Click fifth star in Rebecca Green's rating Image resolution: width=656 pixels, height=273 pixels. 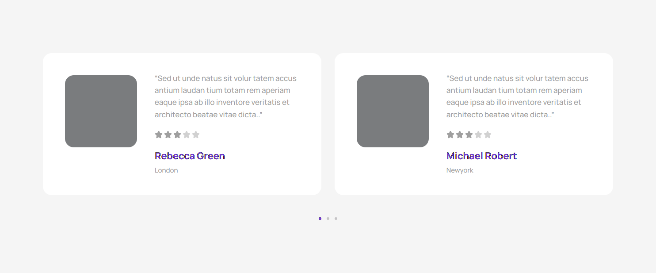(196, 135)
